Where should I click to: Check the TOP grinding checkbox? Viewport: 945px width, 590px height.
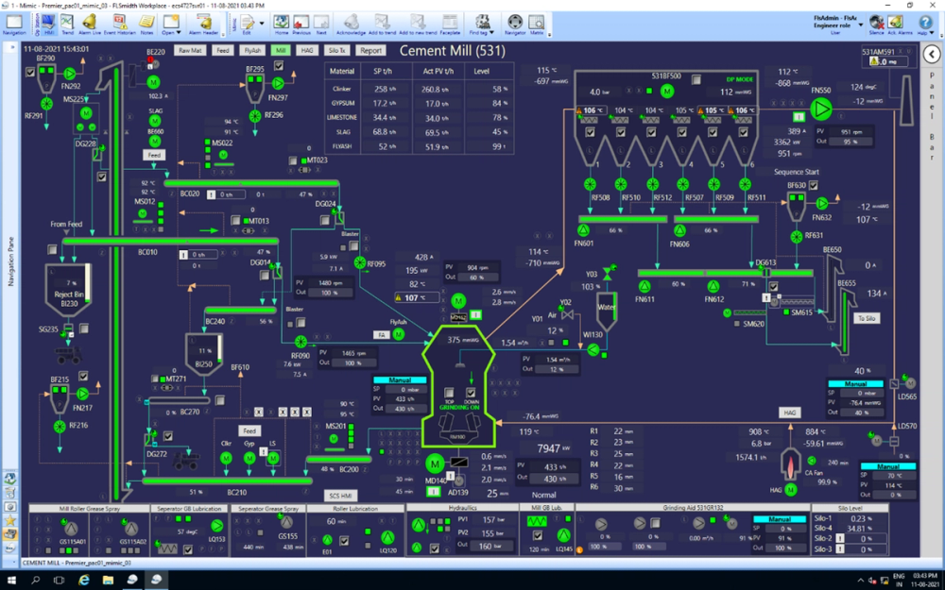coord(449,393)
